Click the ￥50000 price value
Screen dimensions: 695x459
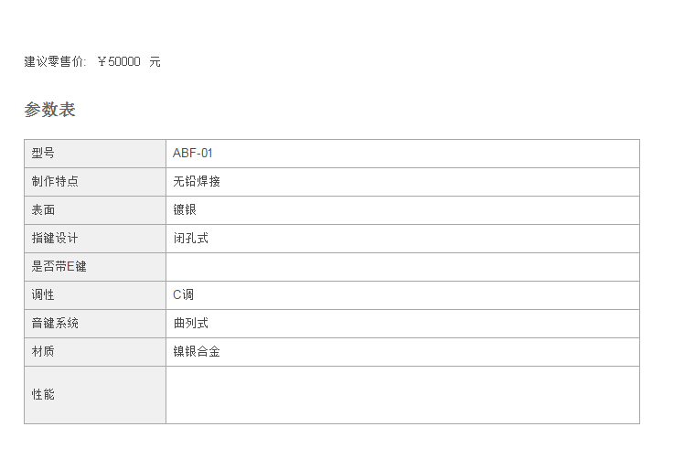pyautogui.click(x=119, y=61)
